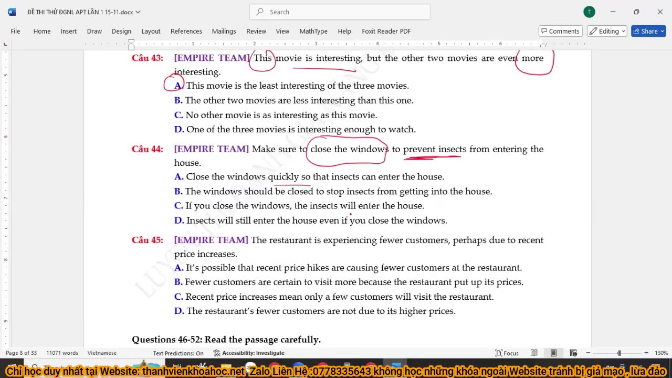Click the Share button

tap(648, 31)
